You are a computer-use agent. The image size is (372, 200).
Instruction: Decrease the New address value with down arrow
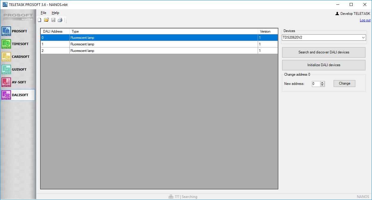[x=322, y=85]
